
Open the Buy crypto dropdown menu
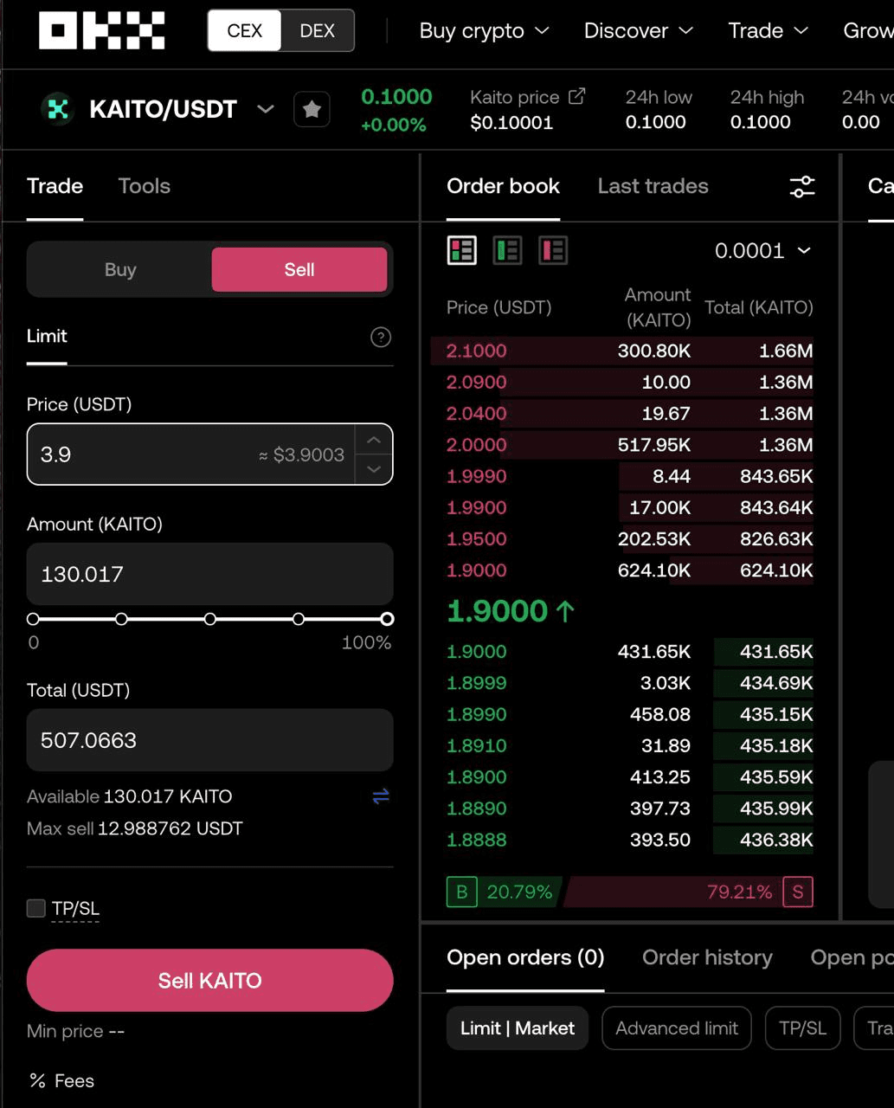click(x=484, y=30)
